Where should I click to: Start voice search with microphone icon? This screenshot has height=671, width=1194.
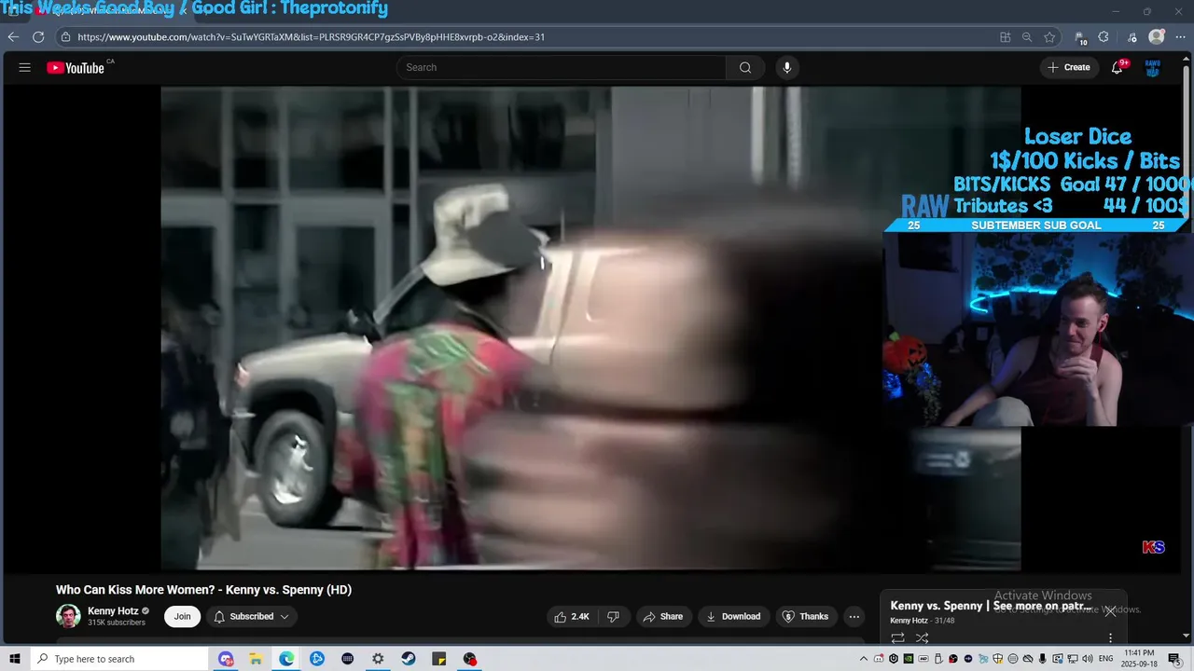click(787, 67)
